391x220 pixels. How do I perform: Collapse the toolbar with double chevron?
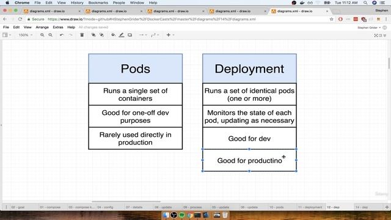click(x=385, y=35)
